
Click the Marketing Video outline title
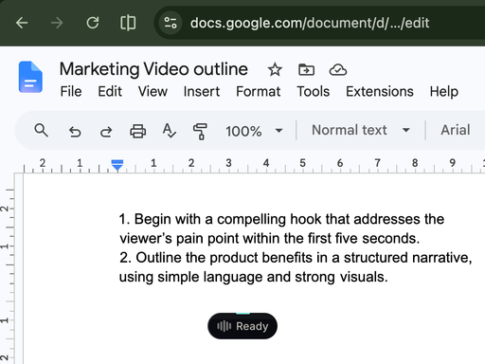tap(153, 69)
